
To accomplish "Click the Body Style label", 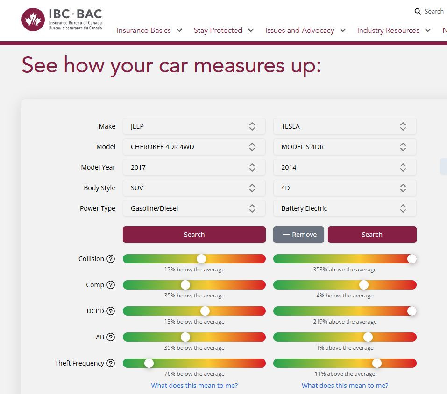I will pyautogui.click(x=99, y=188).
